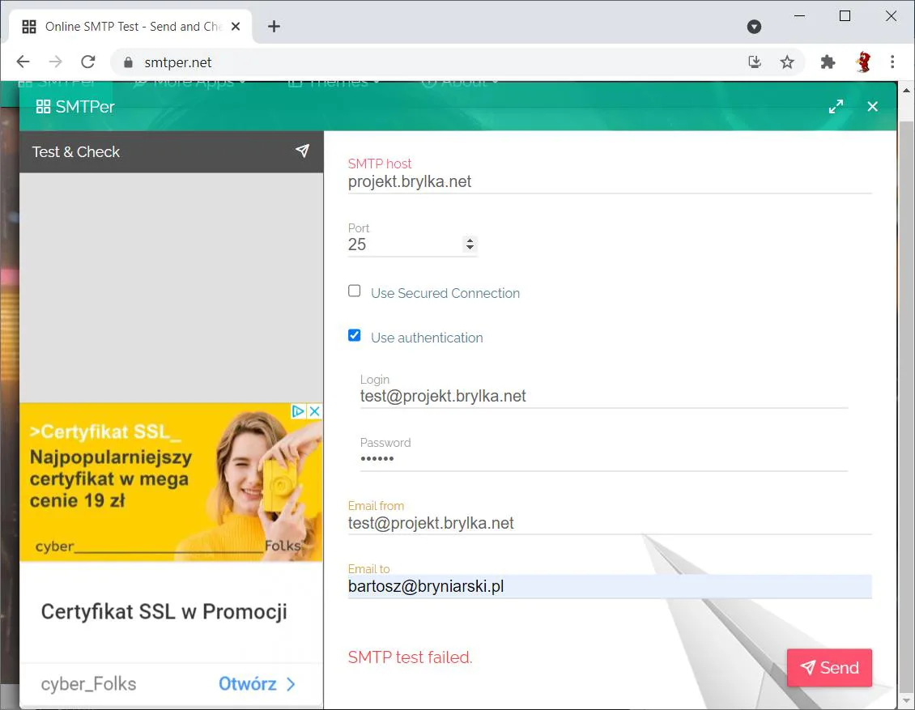Viewport: 915px width, 710px height.
Task: Reload the smtper.net page
Action: click(x=88, y=62)
